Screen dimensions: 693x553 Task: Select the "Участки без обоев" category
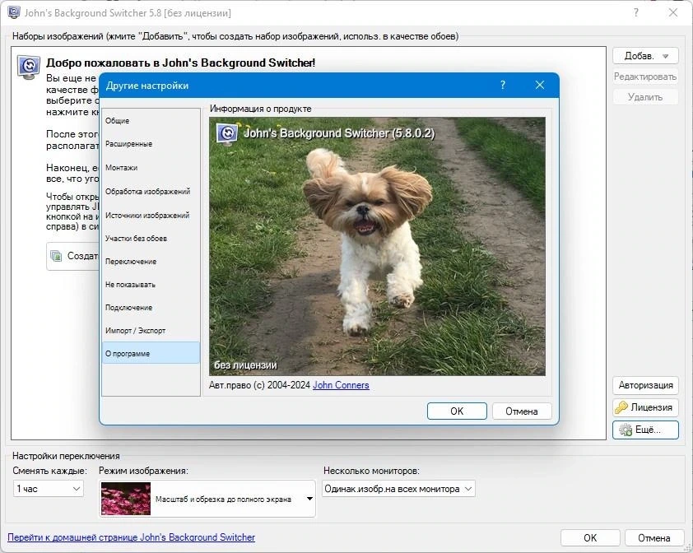[151, 239]
